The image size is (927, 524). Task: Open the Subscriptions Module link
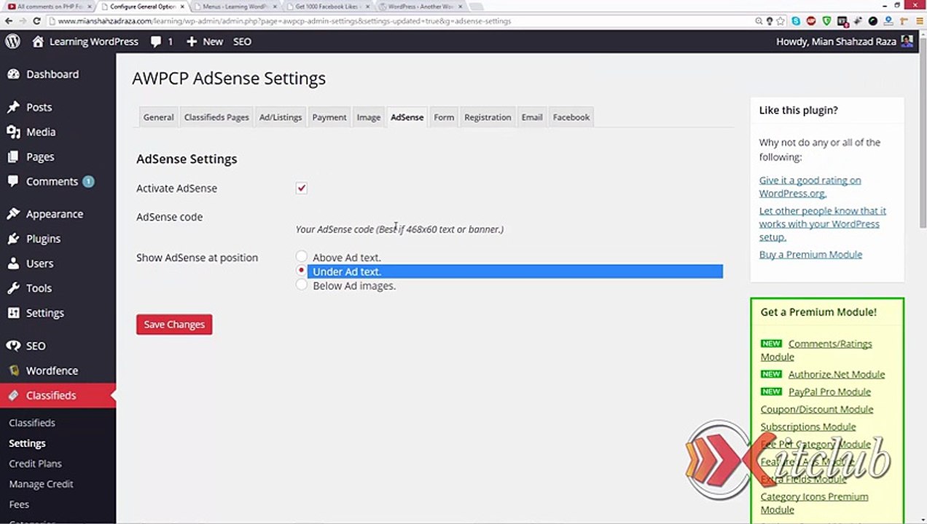[x=807, y=426]
